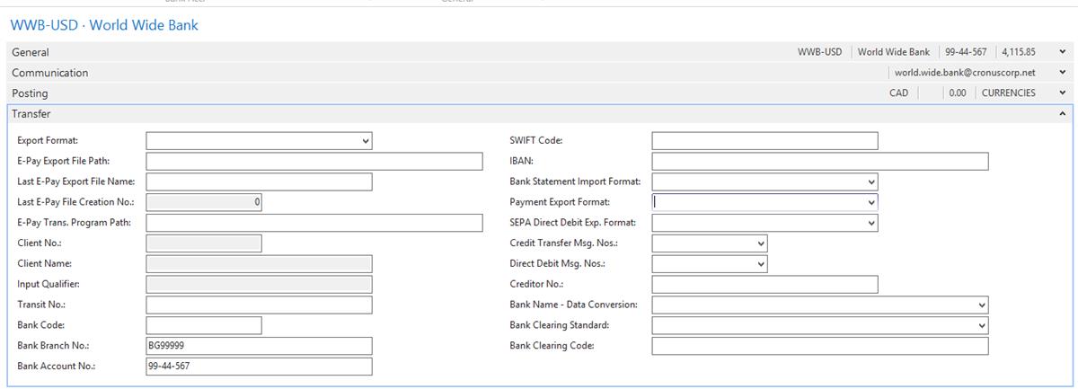Click the Last E-Pay Export File Name field
This screenshot has width=1078, height=389.
coord(259,182)
